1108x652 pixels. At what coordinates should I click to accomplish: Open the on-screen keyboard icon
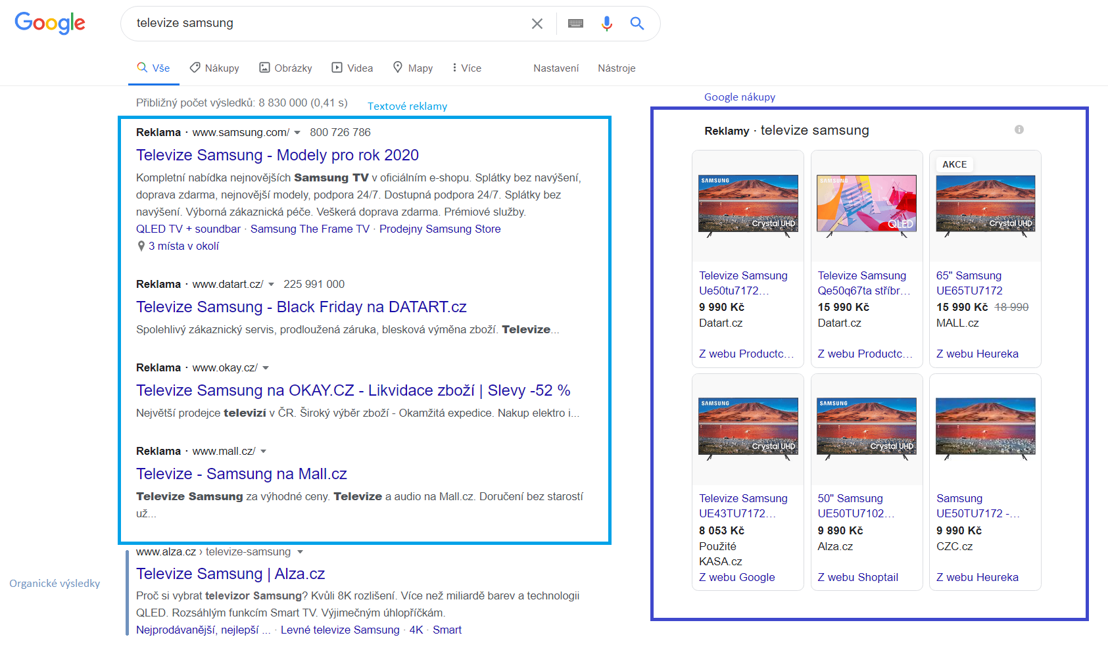(x=575, y=24)
